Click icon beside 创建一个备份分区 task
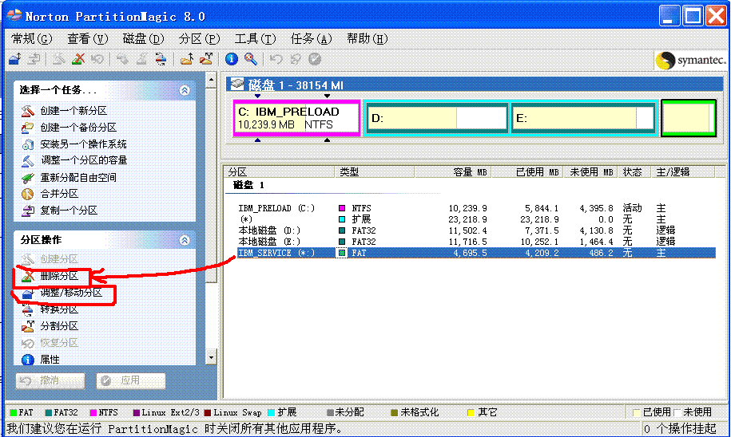The width and height of the screenshot is (731, 437). point(27,127)
